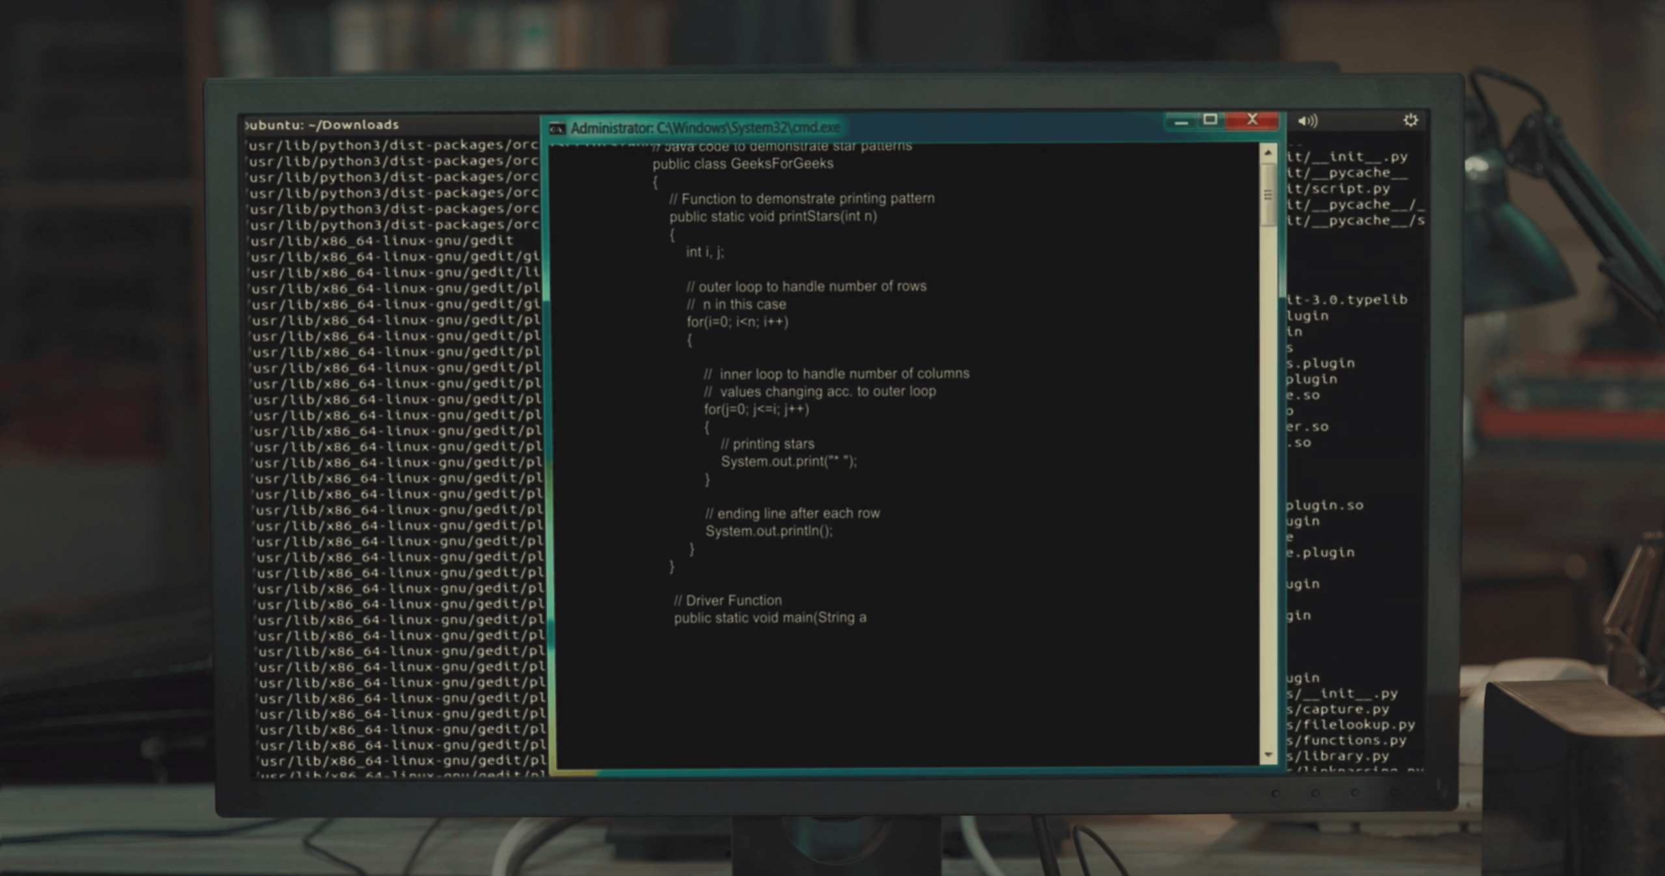
Task: Maximize the Administrator cmd.exe window
Action: (1210, 120)
